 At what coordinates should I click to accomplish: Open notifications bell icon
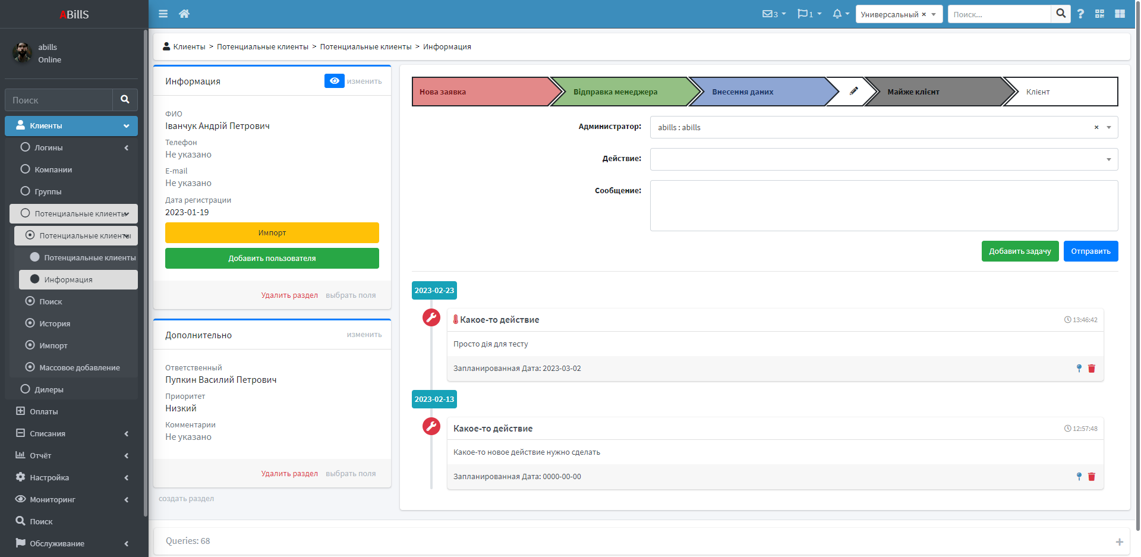tap(837, 14)
